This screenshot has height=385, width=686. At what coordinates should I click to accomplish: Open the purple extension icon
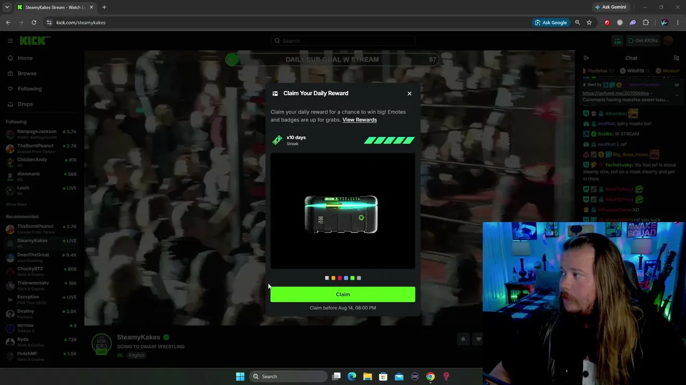coord(633,22)
